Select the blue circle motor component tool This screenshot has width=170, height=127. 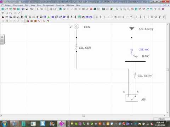[x=45, y=17]
